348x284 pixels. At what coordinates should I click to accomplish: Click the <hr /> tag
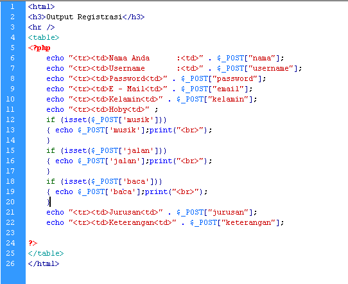42,28
